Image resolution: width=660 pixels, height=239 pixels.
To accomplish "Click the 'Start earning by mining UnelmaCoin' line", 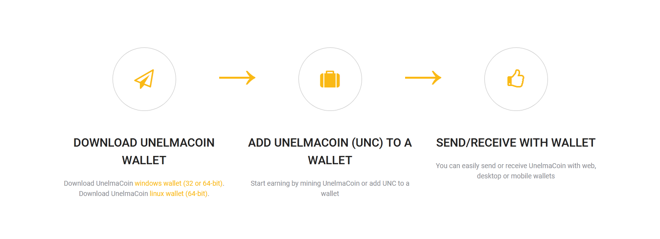I will click(x=305, y=183).
